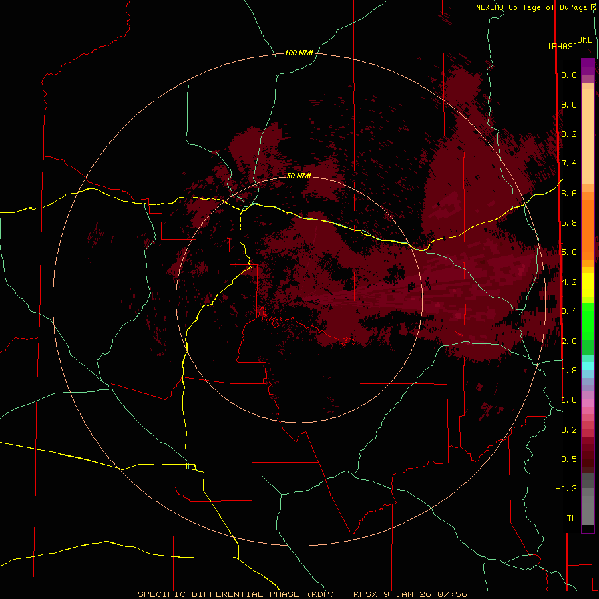Pick the purple swatch atop the color scale
599x599 pixels.
click(588, 67)
